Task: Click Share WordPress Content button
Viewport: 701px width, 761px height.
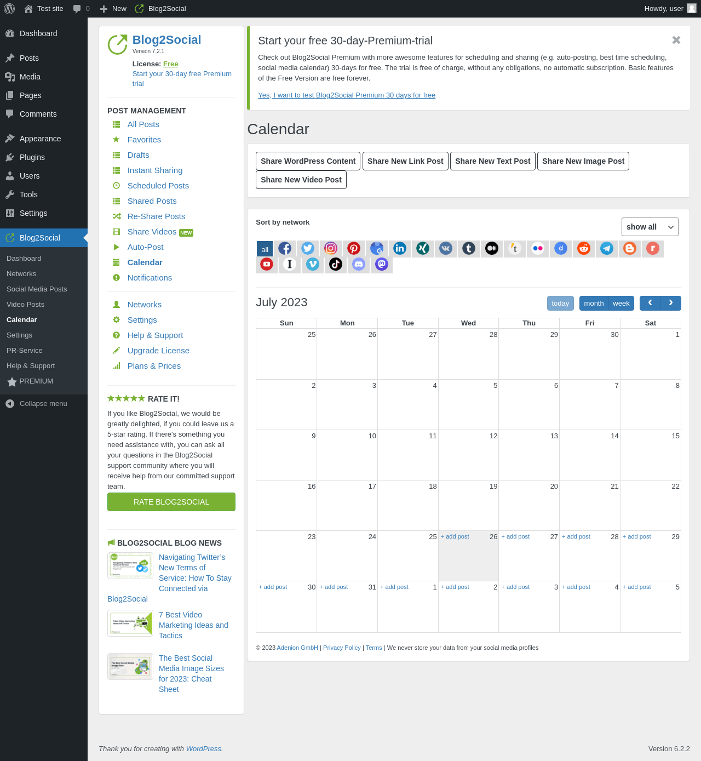Action: click(308, 161)
